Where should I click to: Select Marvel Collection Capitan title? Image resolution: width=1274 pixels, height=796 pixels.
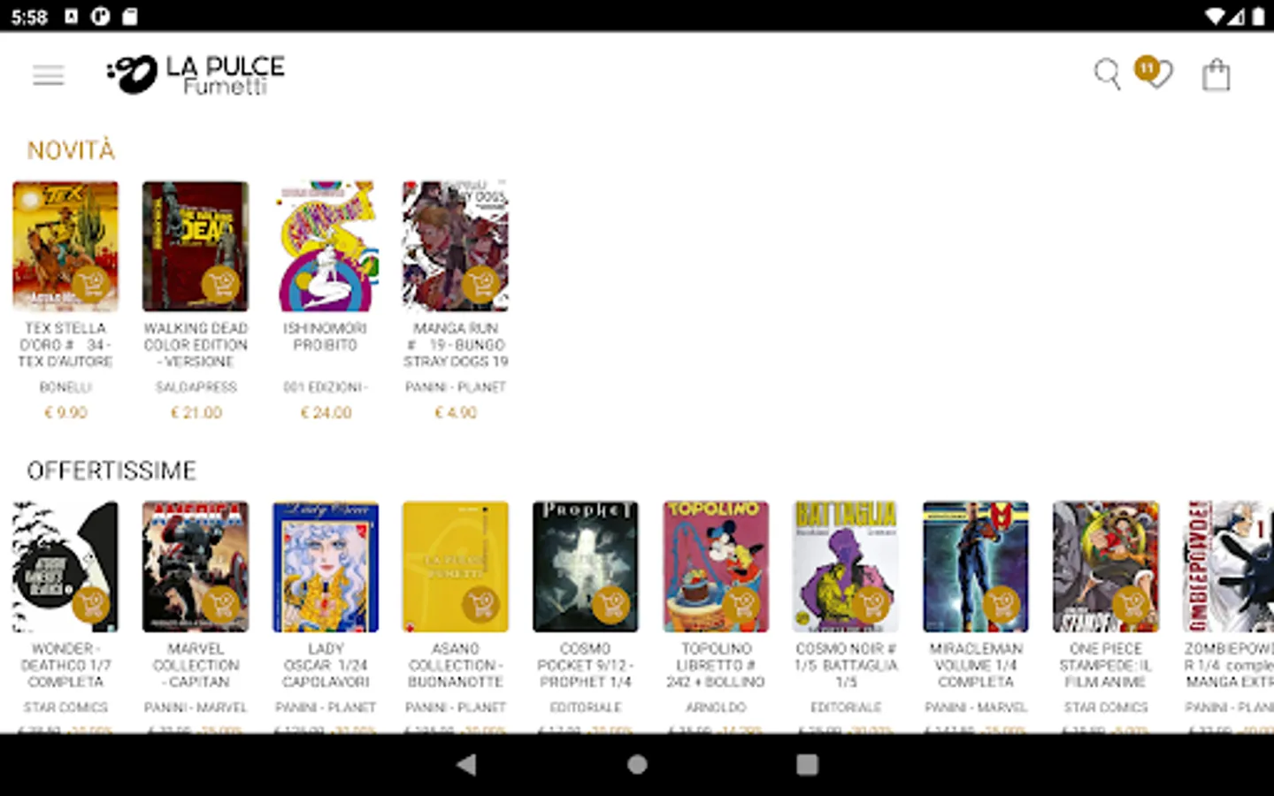point(196,665)
